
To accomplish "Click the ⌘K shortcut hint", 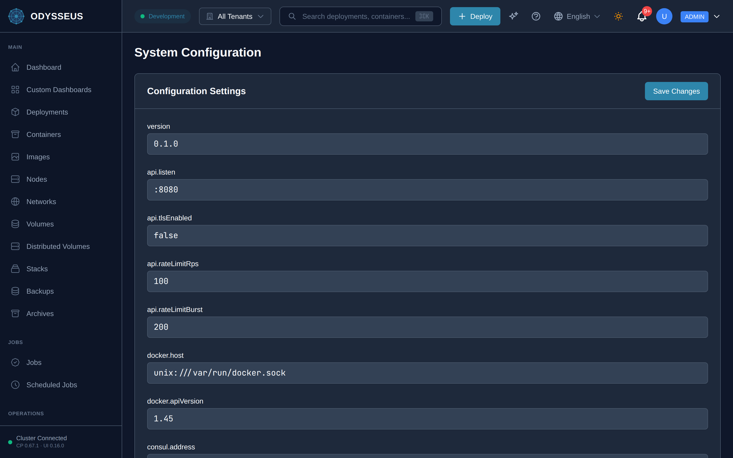I will 424,16.
